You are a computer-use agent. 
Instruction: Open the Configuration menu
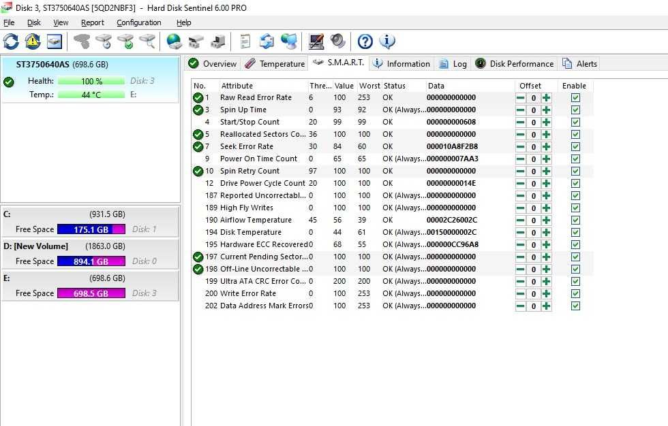coord(139,22)
